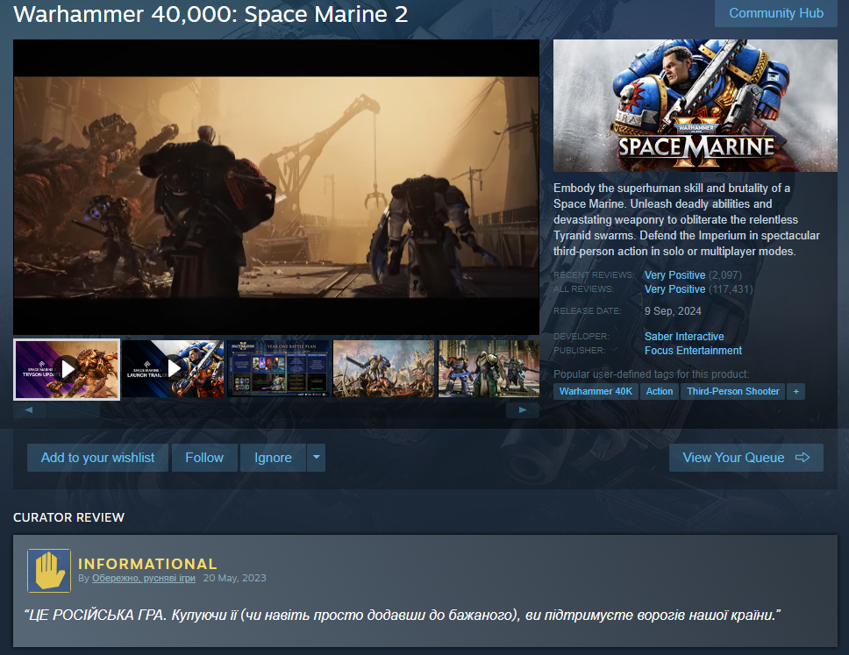Click the left arrow of the thumbnail strip
The width and height of the screenshot is (849, 655).
[29, 409]
